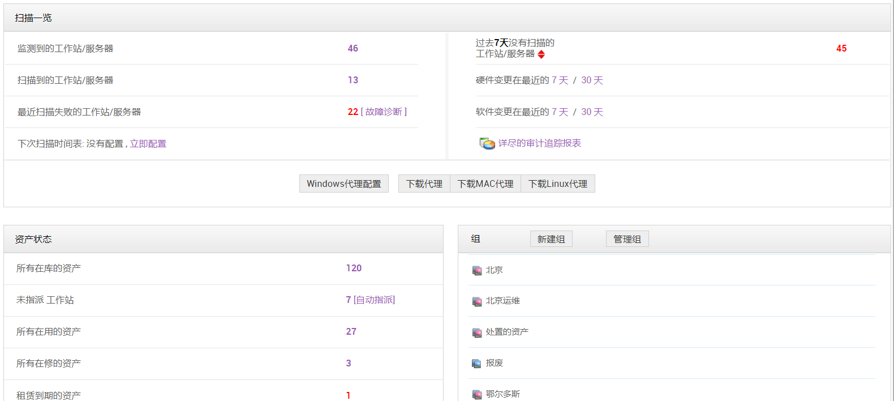Open 详尽的审计追踪报表 link
894x401 pixels.
(539, 143)
